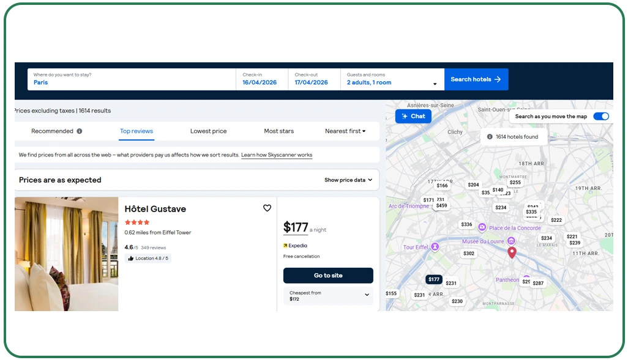The width and height of the screenshot is (628, 360).
Task: Click the info icon beside Recommended
Action: tap(81, 131)
